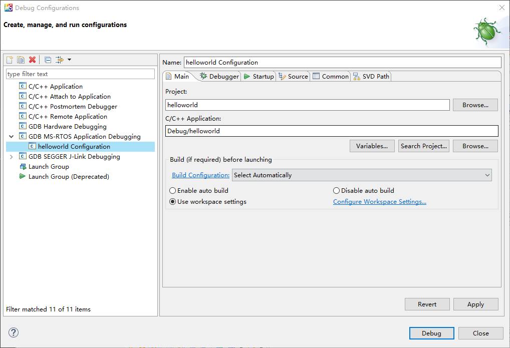This screenshot has width=510, height=348.
Task: Click the Filter launch configurations icon
Action: [x=60, y=60]
